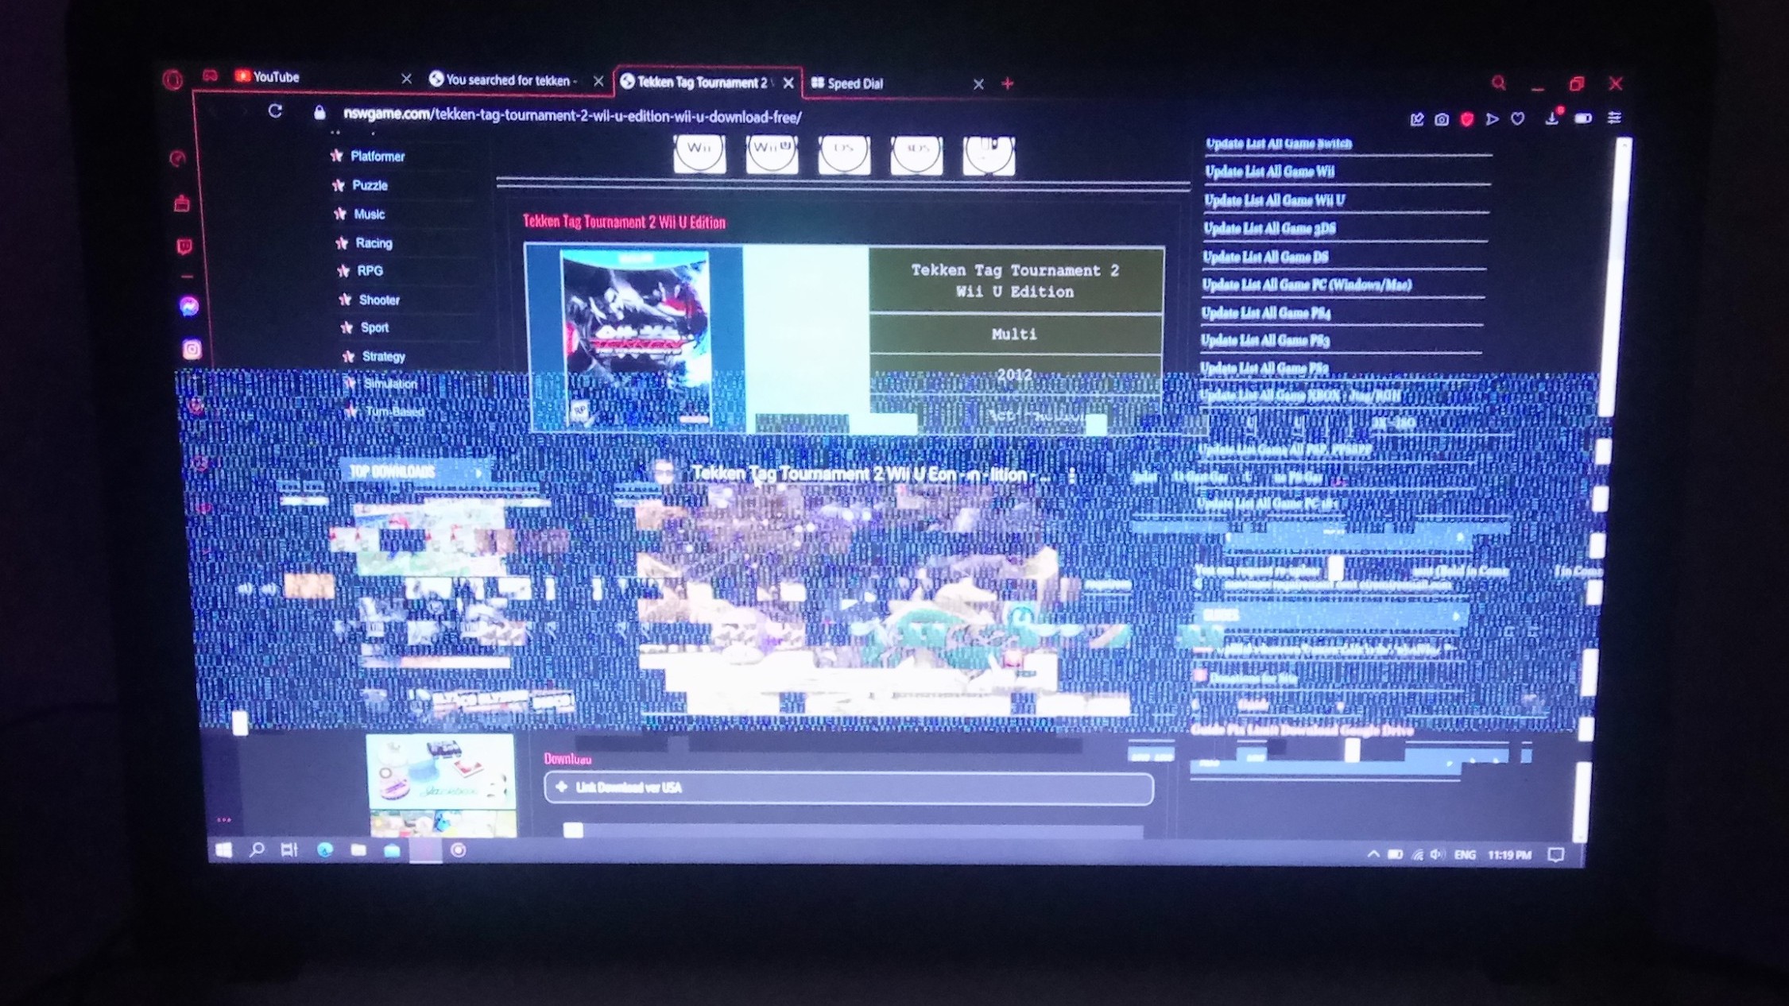Add page to bookmarks heart icon

(1518, 119)
